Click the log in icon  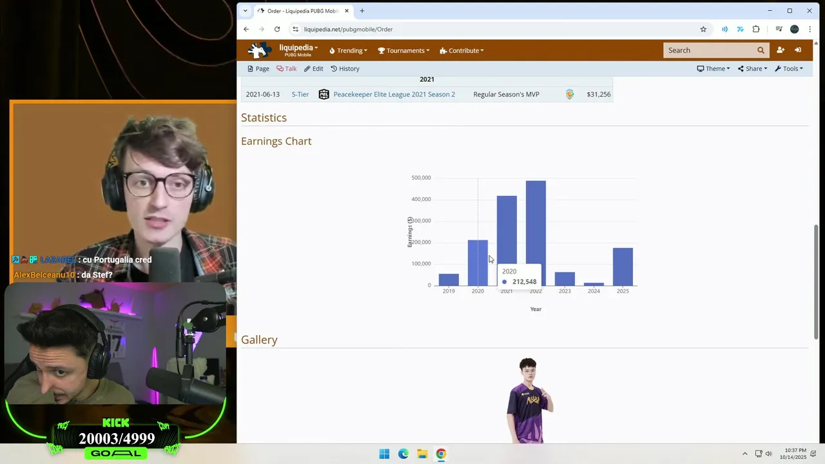[798, 50]
